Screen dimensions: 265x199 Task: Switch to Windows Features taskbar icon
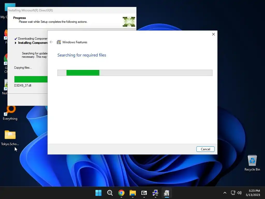pos(167,193)
